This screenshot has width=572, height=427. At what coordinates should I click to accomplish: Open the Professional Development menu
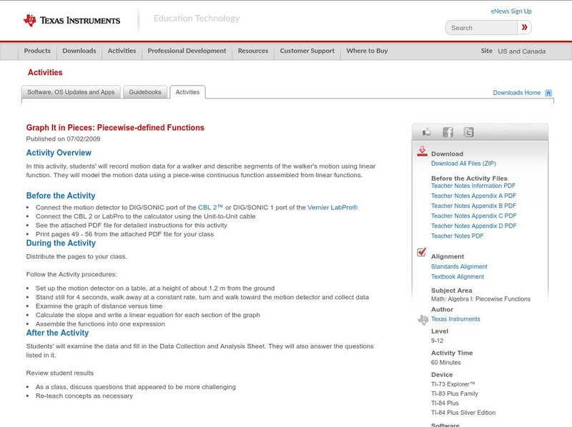tap(187, 51)
